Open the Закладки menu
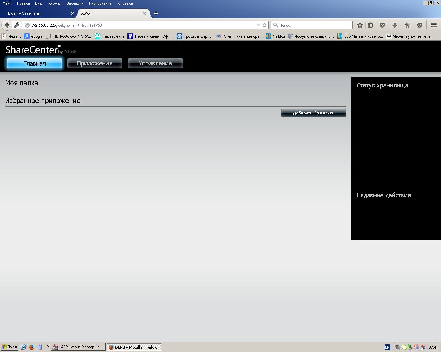441x352 pixels. [75, 3]
